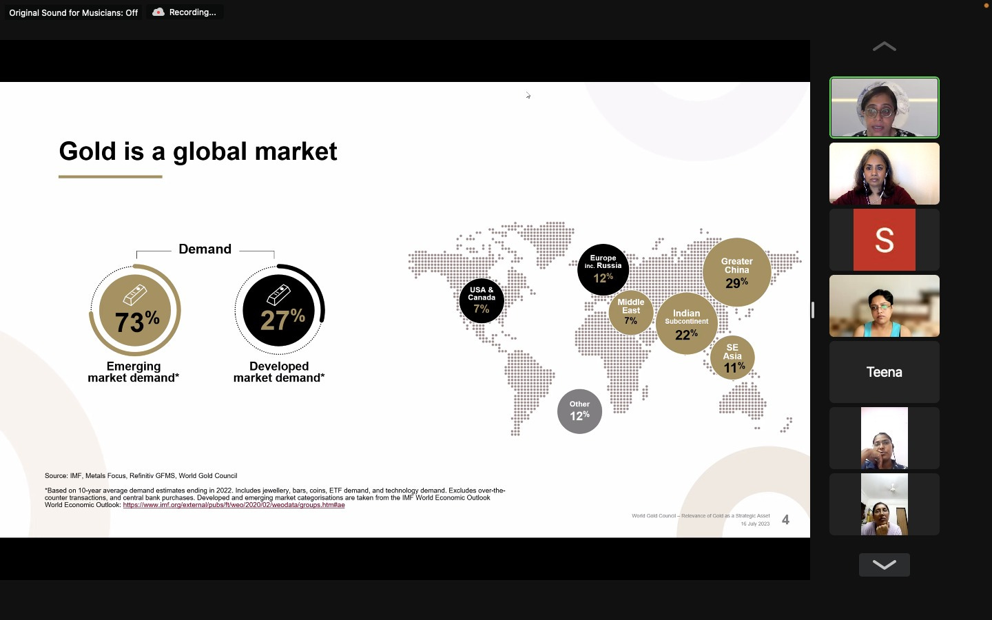Image resolution: width=992 pixels, height=620 pixels.
Task: Click the Demand heading label
Action: [205, 249]
